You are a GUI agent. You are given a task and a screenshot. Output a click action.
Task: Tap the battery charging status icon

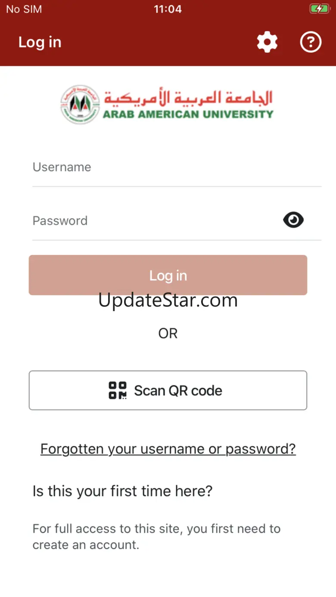(x=319, y=9)
